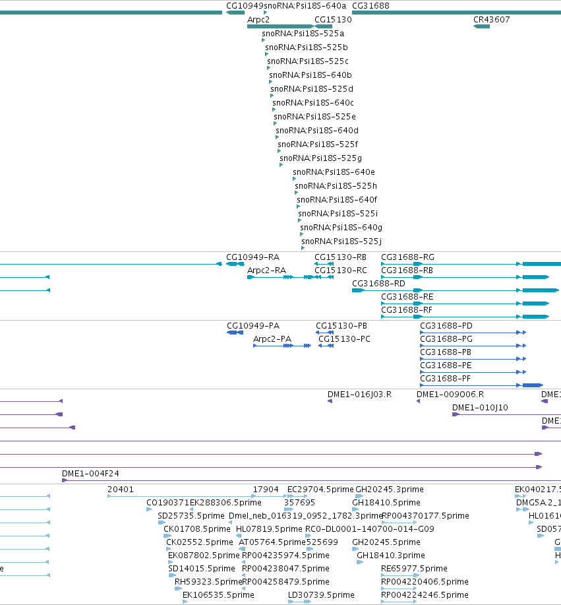Click the CG15130 gene label
Image resolution: width=561 pixels, height=605 pixels.
(333, 20)
